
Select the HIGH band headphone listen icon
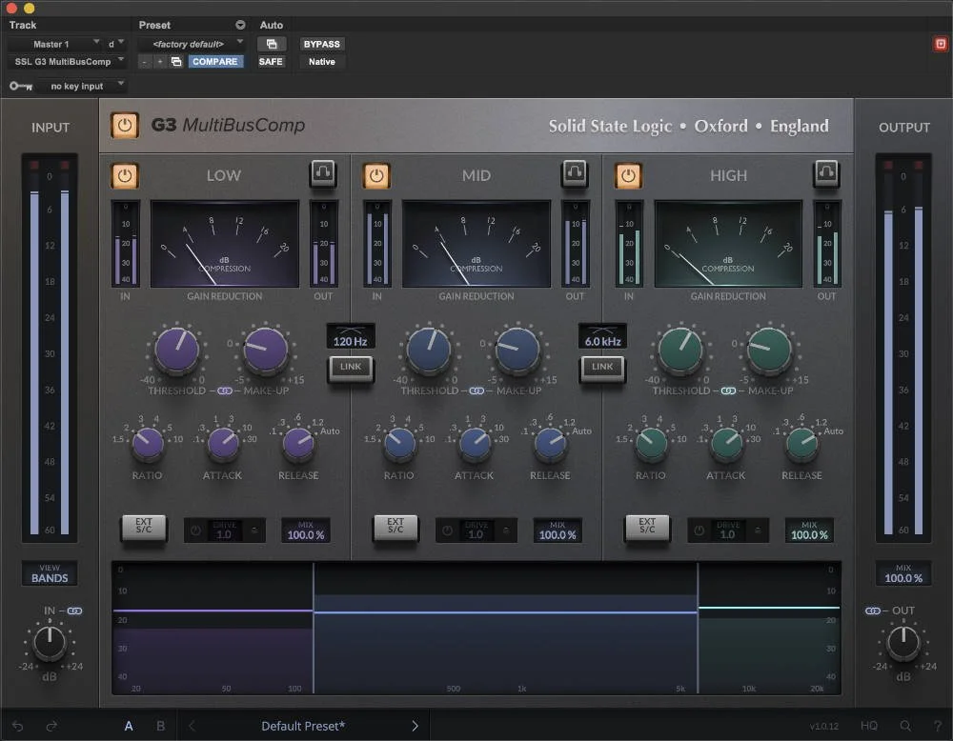[827, 175]
